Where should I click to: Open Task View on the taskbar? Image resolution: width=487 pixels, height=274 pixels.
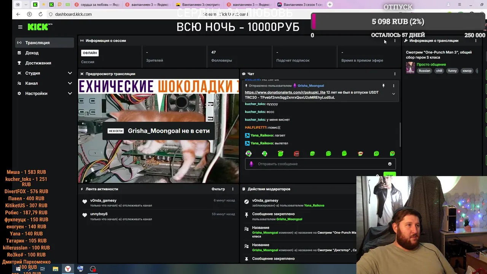[43, 269]
